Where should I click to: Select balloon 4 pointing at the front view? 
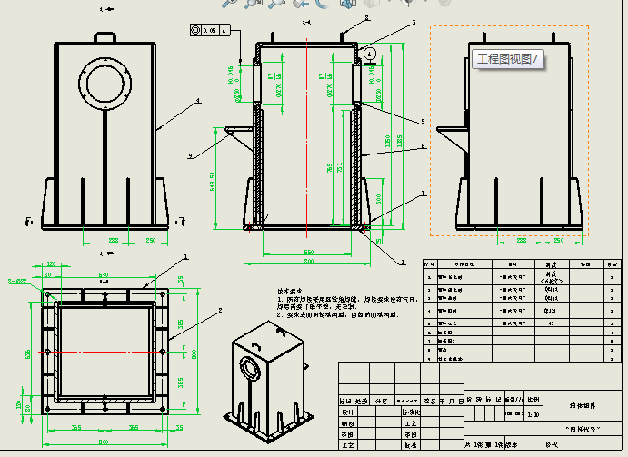pos(197,101)
